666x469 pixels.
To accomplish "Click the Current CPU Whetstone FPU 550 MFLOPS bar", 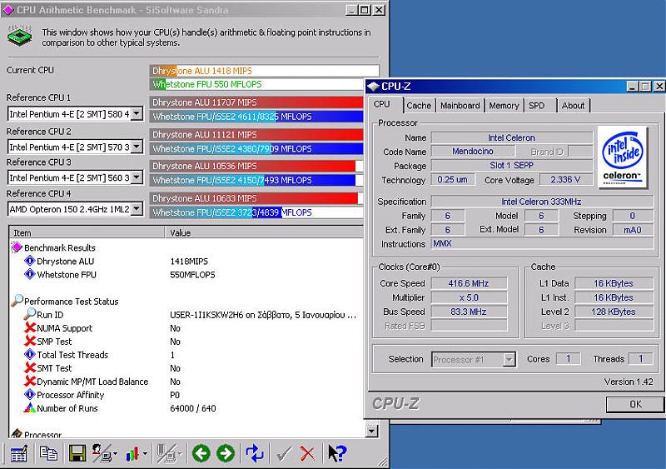I will coord(257,84).
